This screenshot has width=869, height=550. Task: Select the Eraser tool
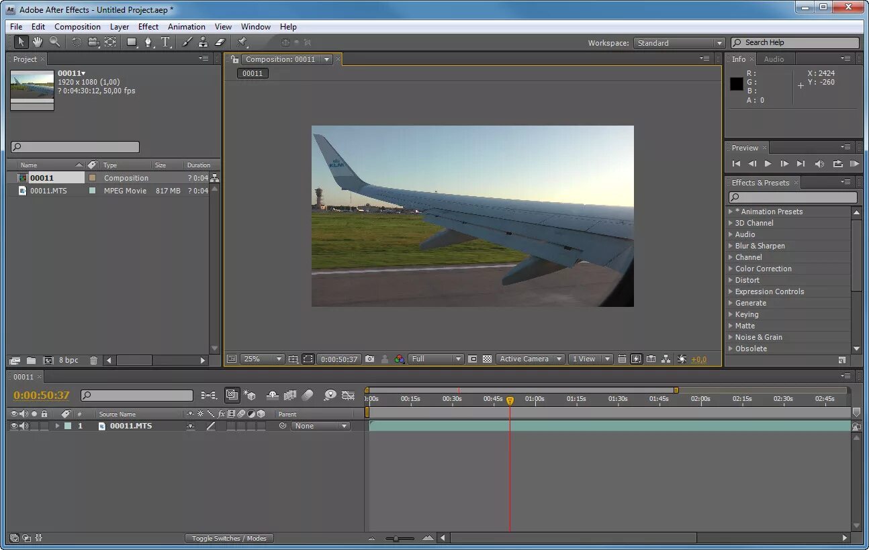(220, 42)
